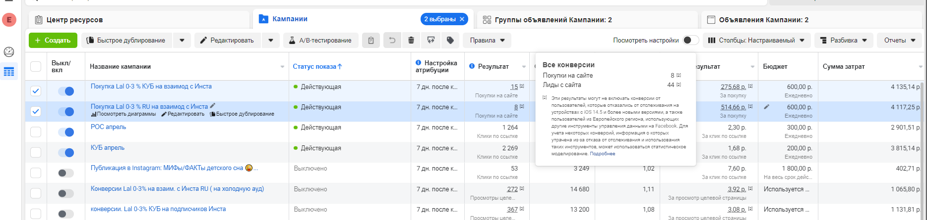This screenshot has width=927, height=220.
Task: Click the clipboard paste icon in toolbar
Action: pyautogui.click(x=371, y=41)
